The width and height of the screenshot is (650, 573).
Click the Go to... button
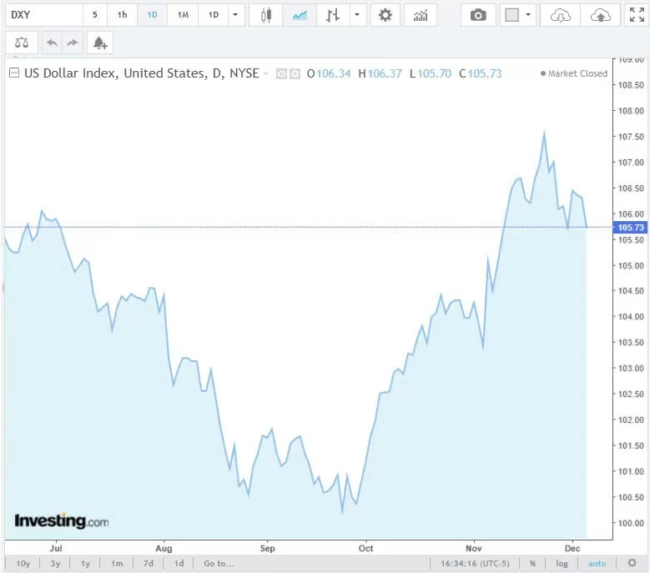click(x=219, y=563)
